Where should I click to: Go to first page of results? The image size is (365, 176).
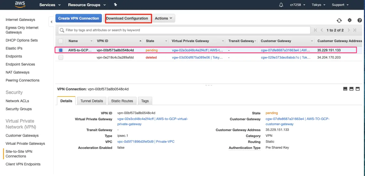click(x=316, y=30)
